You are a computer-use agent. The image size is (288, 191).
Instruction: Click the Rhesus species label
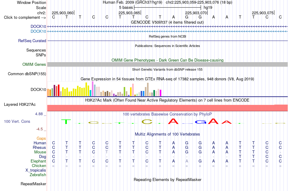(39, 147)
